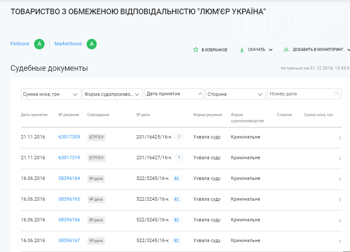
Task: Click the Скачать button label
Action: click(256, 50)
